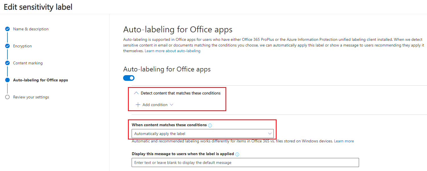Go to Review your settings step
Image resolution: width=427 pixels, height=171 pixels.
click(31, 97)
